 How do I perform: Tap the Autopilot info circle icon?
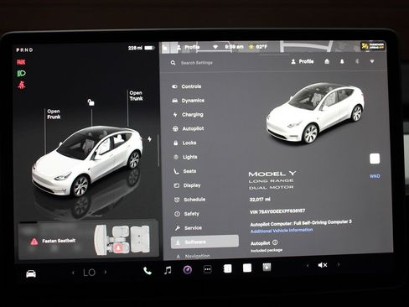pos(275,242)
